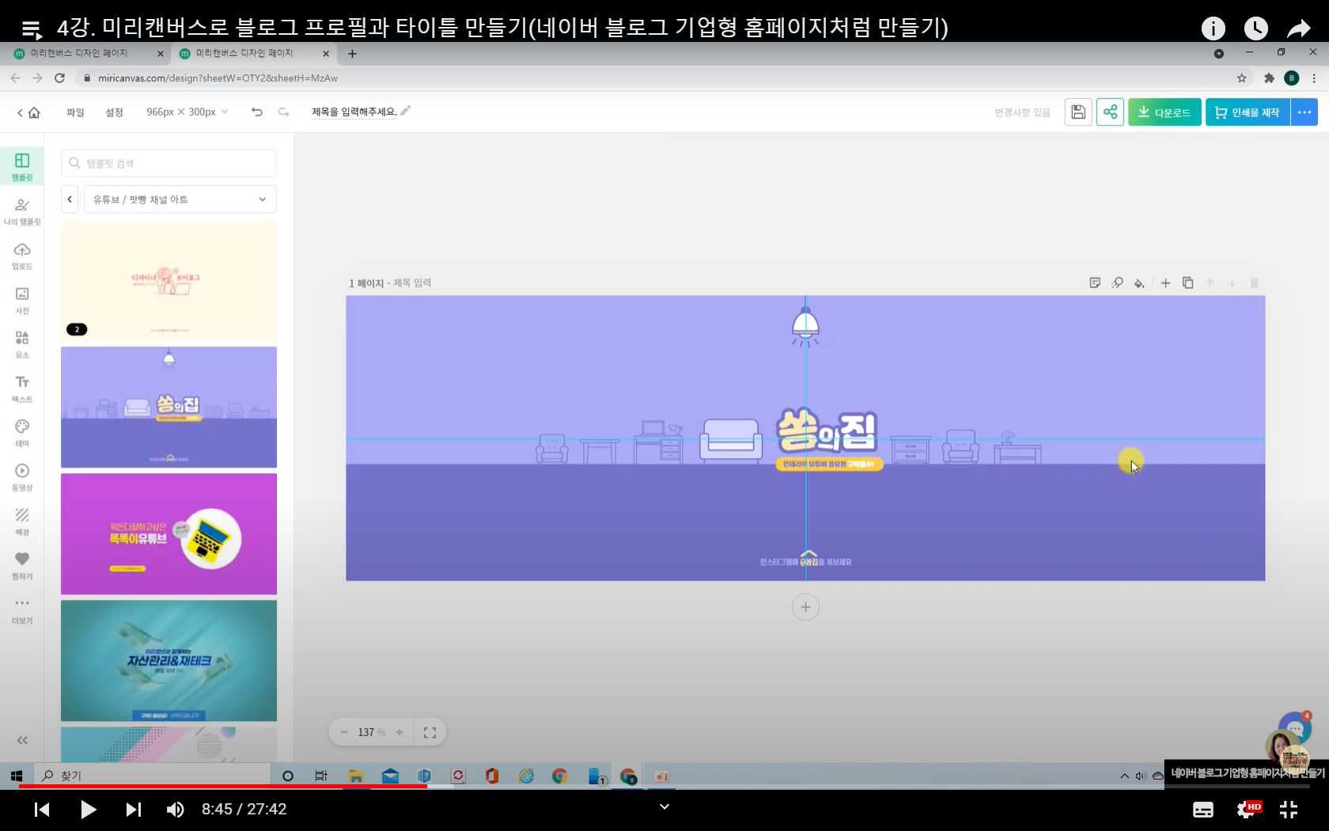Open a new browser tab
The image size is (1329, 831).
[x=352, y=53]
